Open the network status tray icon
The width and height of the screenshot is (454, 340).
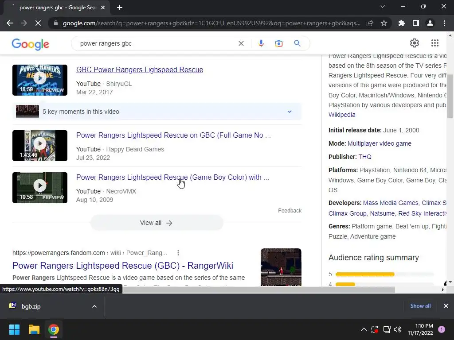click(x=387, y=329)
